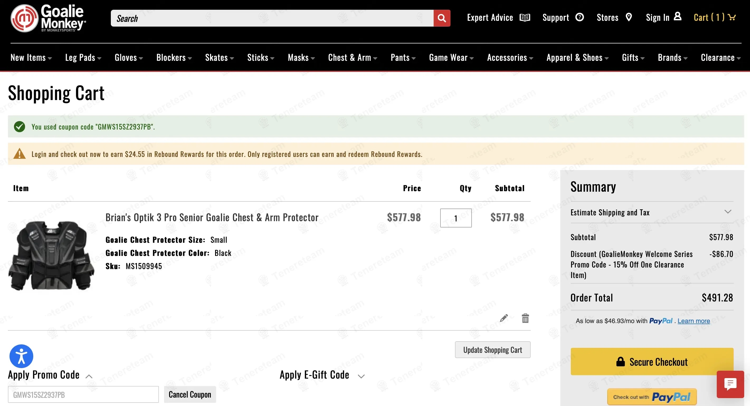750x406 pixels.
Task: Click the Support link text
Action: 556,17
